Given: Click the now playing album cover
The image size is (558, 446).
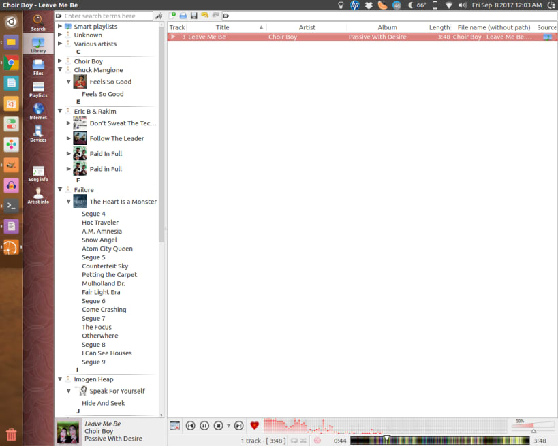Looking at the screenshot, I should (x=68, y=432).
